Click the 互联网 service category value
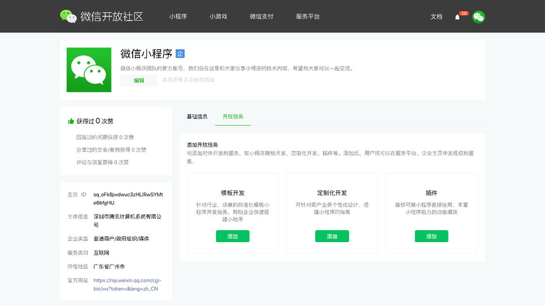 (x=101, y=252)
